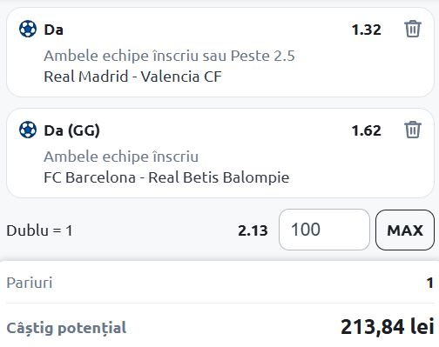Click the potential winnings 213,84 lei

point(388,327)
